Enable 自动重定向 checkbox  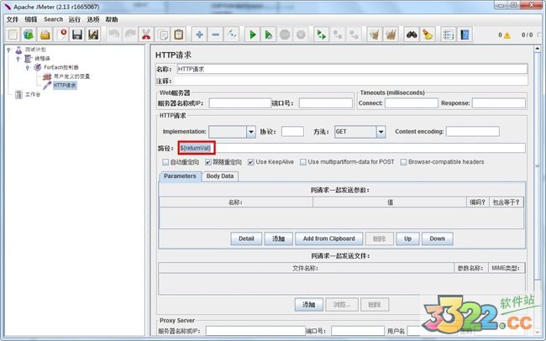tap(165, 162)
